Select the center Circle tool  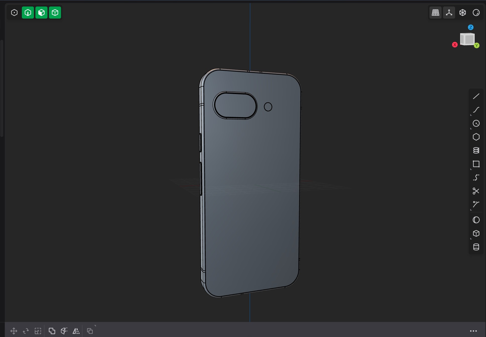[x=476, y=123]
